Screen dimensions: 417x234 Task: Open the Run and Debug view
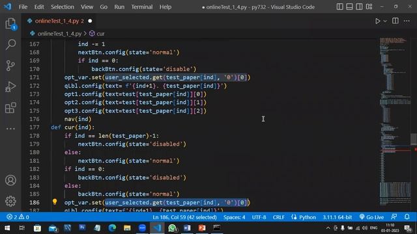pos(10,86)
